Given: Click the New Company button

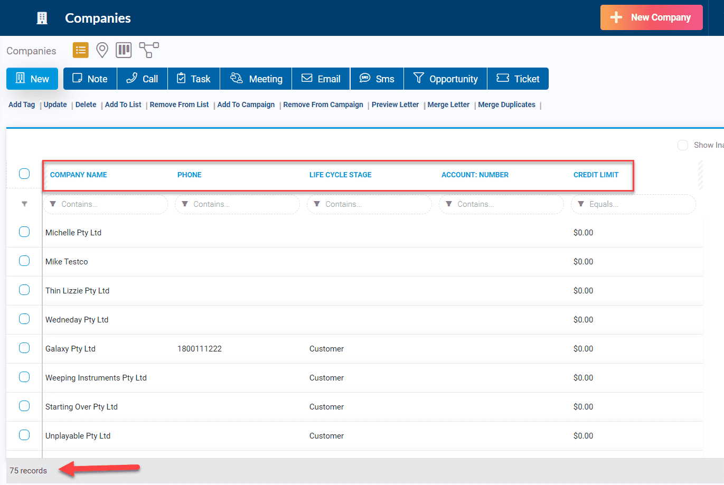Looking at the screenshot, I should click(651, 17).
